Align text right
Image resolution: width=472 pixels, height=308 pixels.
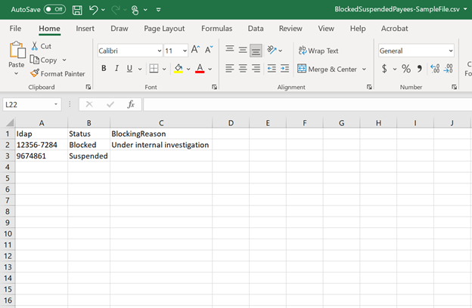pos(256,69)
